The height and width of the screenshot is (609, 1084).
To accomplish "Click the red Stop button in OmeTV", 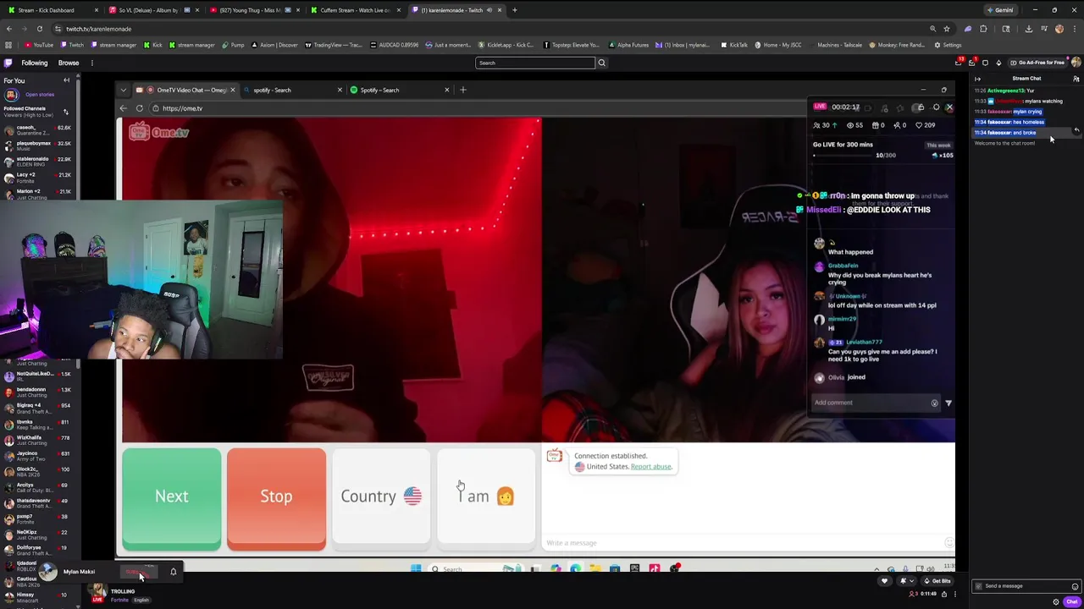I will [276, 499].
